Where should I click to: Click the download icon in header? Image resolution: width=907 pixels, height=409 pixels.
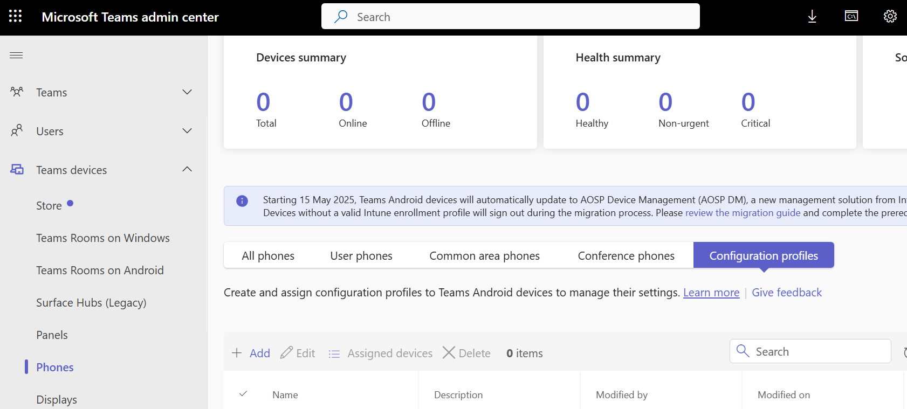pyautogui.click(x=812, y=17)
